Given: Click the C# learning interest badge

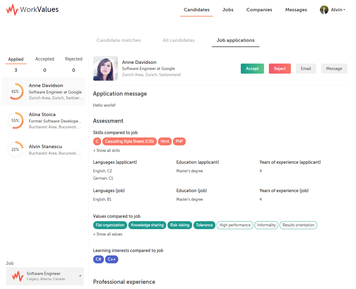Looking at the screenshot, I should (x=98, y=259).
